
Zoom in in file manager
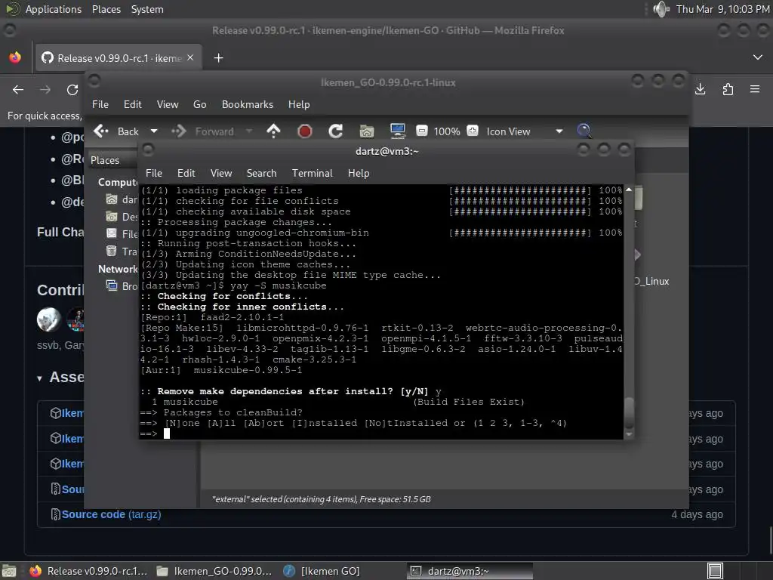tap(473, 131)
